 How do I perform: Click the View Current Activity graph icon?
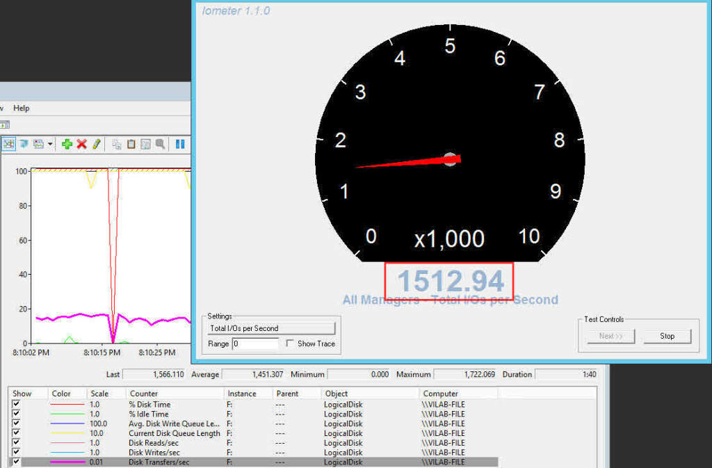pyautogui.click(x=9, y=144)
